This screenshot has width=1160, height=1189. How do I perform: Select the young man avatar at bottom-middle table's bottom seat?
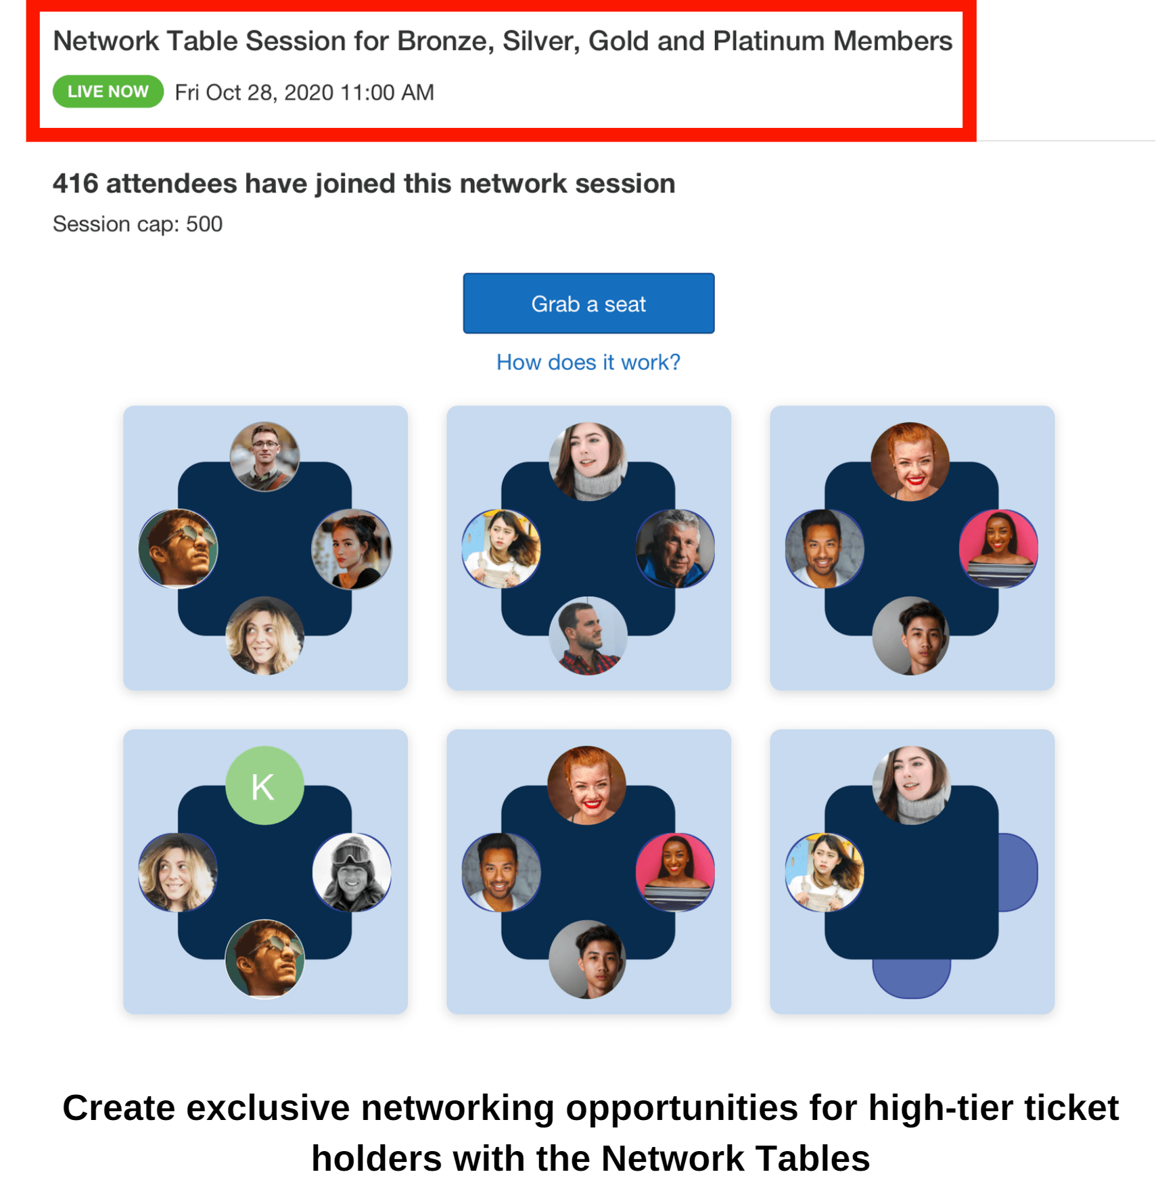coord(588,958)
